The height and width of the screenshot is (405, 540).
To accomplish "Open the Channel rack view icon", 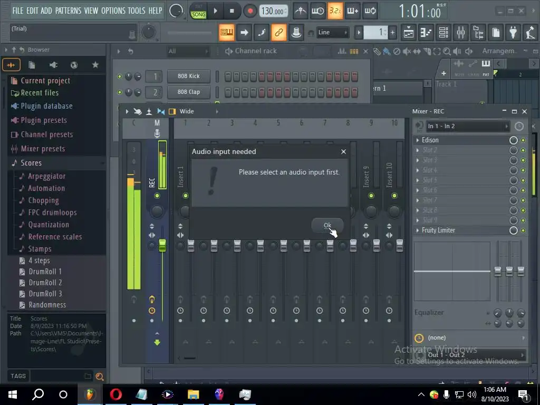I will click(x=443, y=33).
